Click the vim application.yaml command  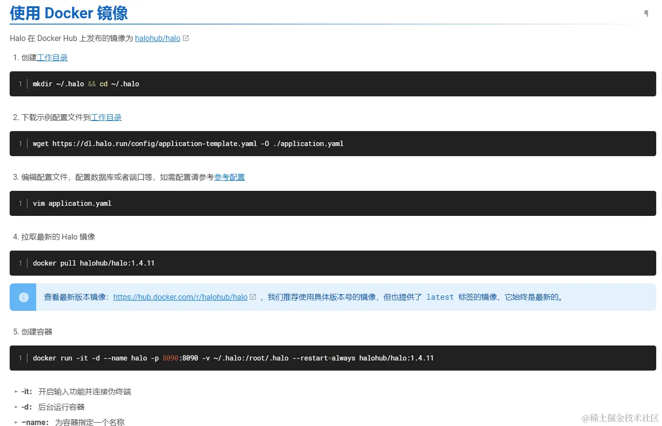[72, 203]
